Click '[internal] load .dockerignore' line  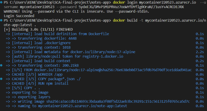point(38,43)
